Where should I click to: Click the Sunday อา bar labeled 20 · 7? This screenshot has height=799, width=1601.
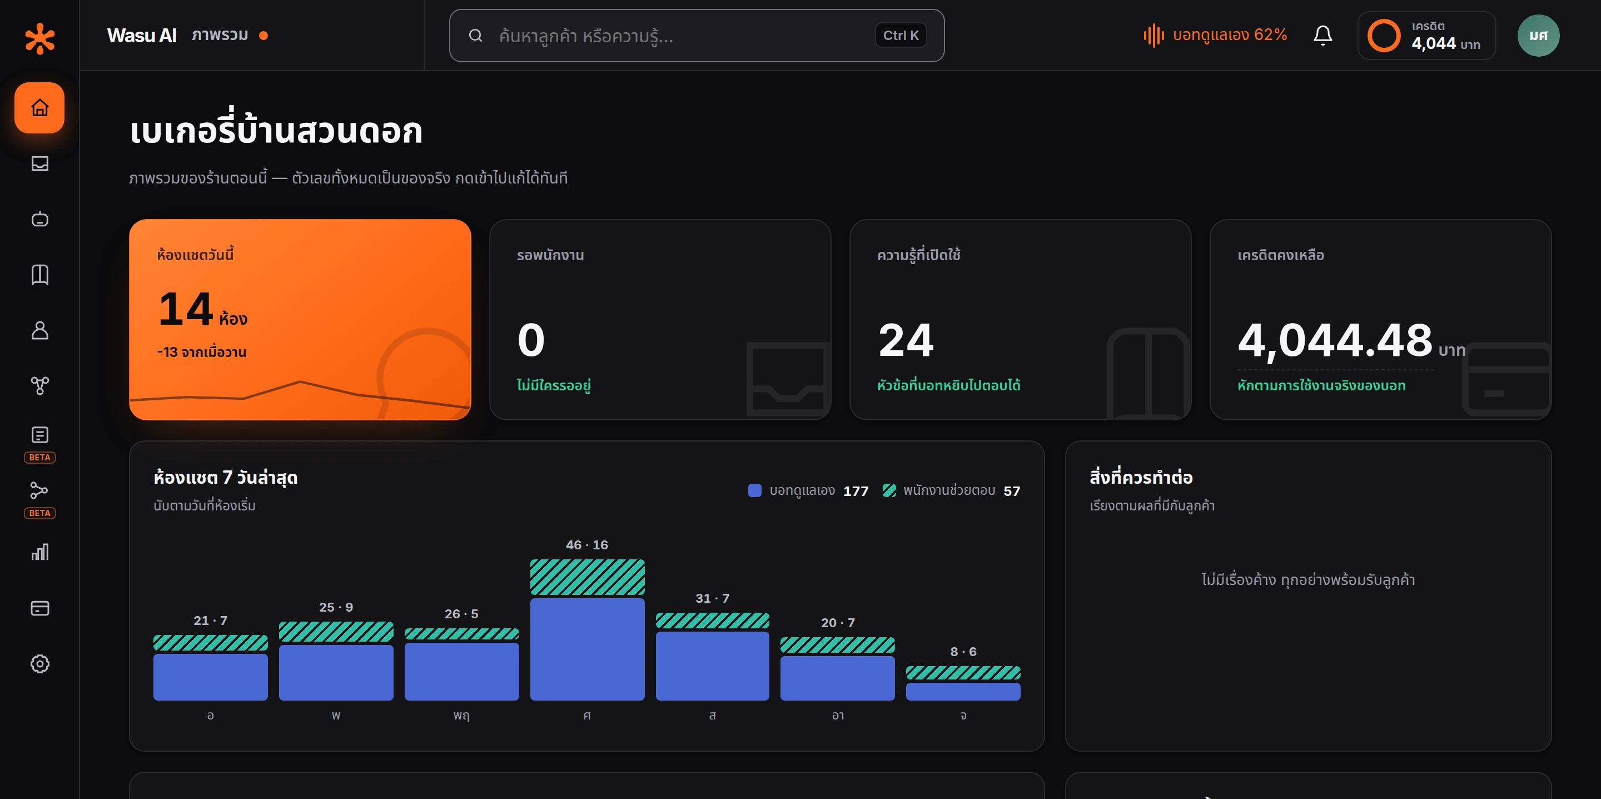click(837, 669)
